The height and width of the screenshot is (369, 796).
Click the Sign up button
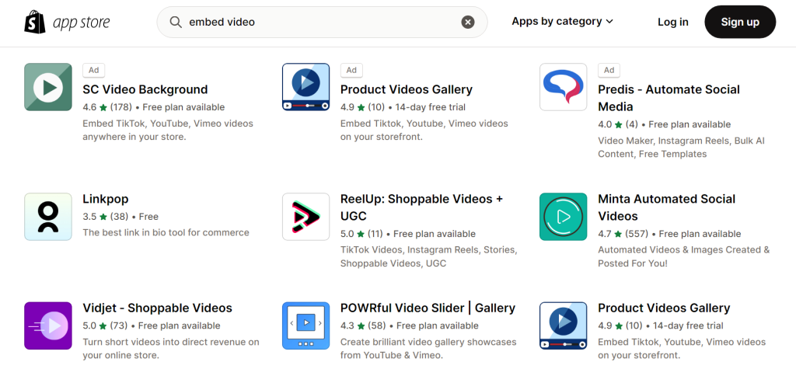(740, 22)
